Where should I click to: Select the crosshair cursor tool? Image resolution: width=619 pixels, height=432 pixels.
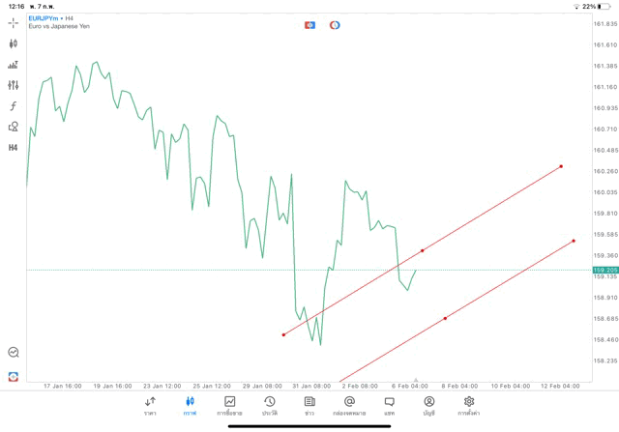[x=14, y=21]
